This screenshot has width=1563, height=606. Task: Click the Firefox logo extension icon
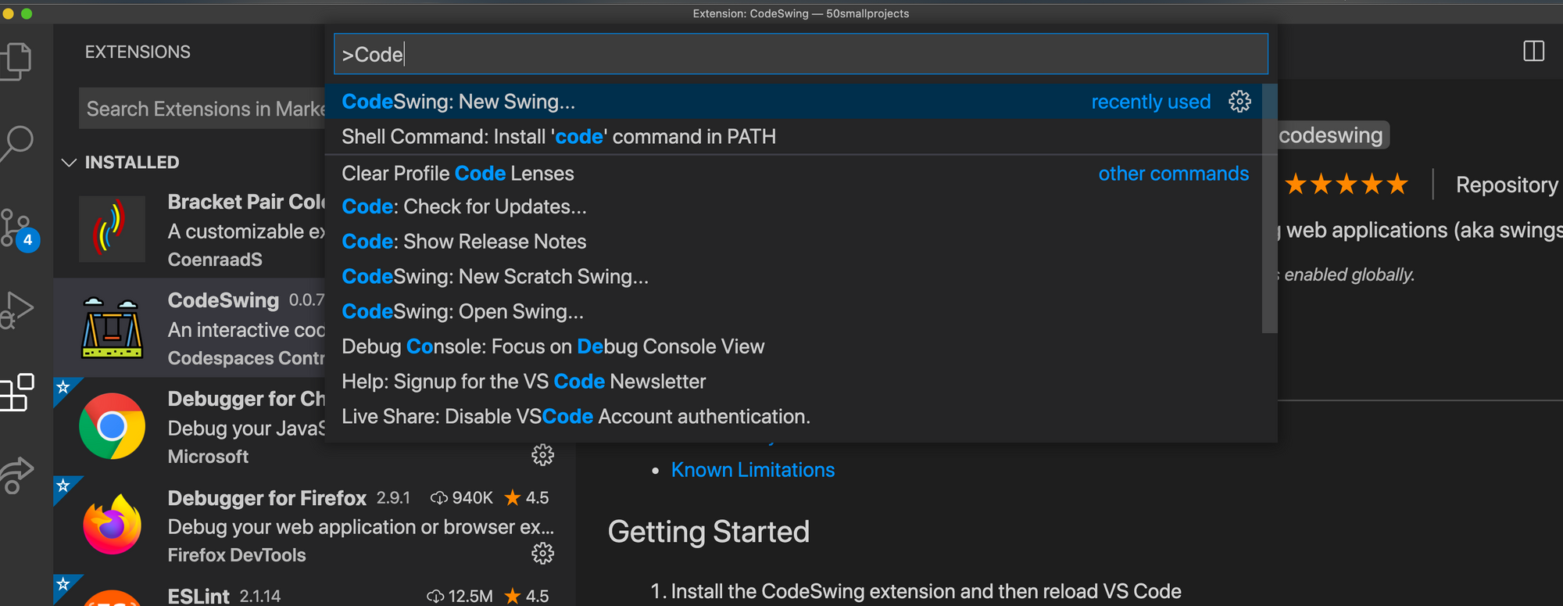click(112, 525)
